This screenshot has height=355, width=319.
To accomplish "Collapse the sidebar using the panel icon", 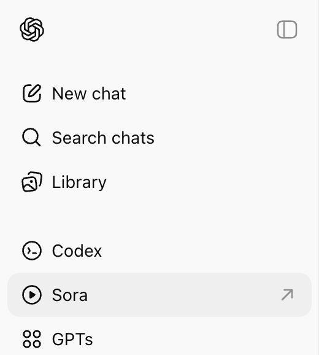I will (287, 29).
